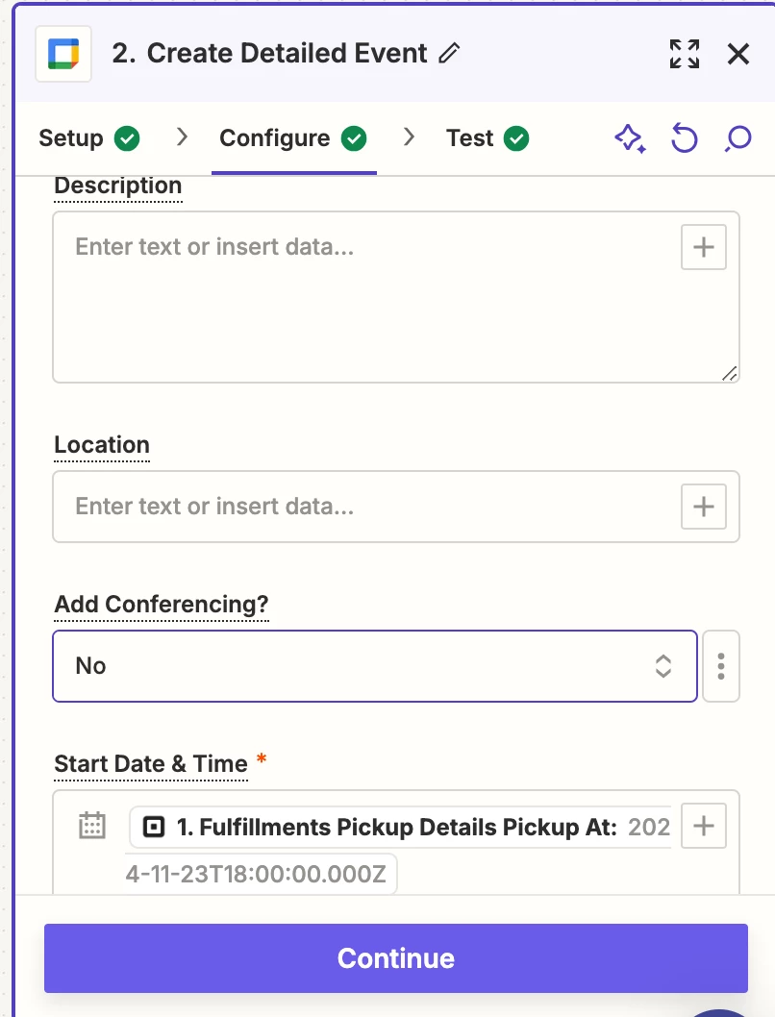Screen dimensions: 775x1017
Task: Click the undo arrow icon
Action: tap(684, 139)
